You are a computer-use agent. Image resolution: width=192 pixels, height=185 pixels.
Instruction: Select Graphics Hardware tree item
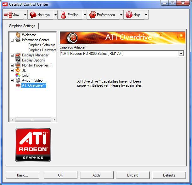point(42,50)
